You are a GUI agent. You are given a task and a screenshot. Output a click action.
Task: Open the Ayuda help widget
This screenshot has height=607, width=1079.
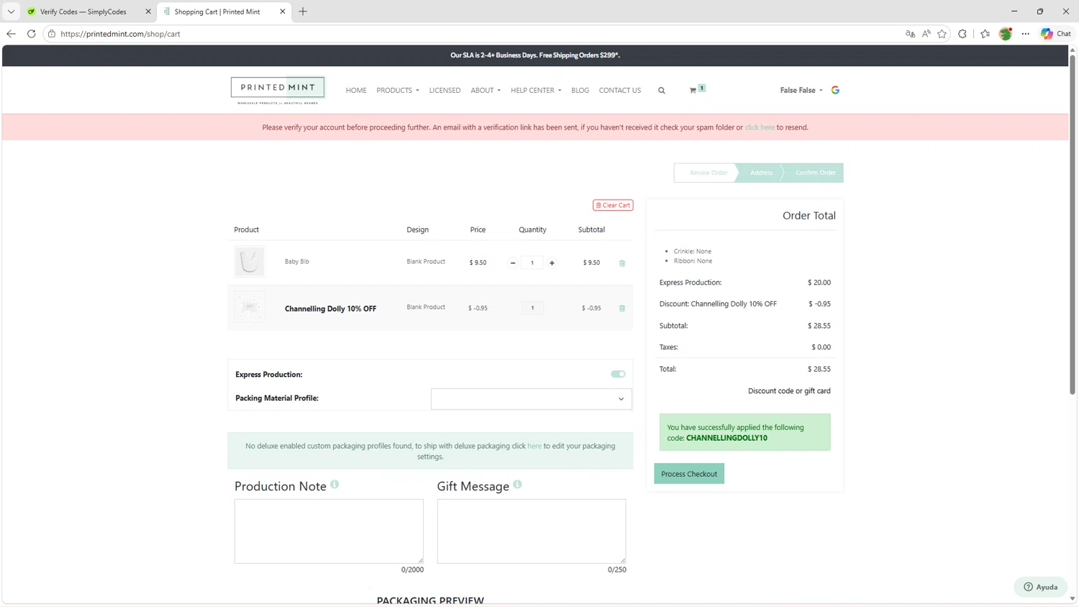pos(1041,587)
